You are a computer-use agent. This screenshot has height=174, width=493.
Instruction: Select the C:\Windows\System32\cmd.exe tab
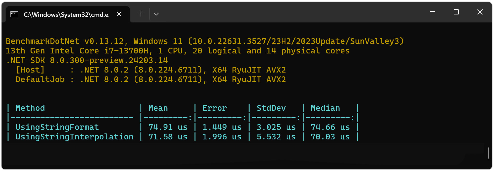[66, 15]
